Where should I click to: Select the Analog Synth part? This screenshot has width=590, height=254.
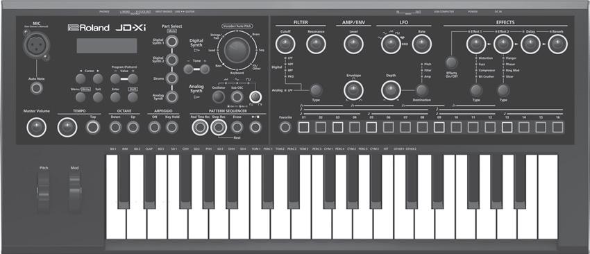click(172, 96)
